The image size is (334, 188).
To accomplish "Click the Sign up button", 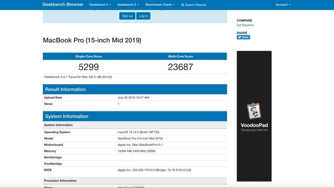I will [x=127, y=16].
